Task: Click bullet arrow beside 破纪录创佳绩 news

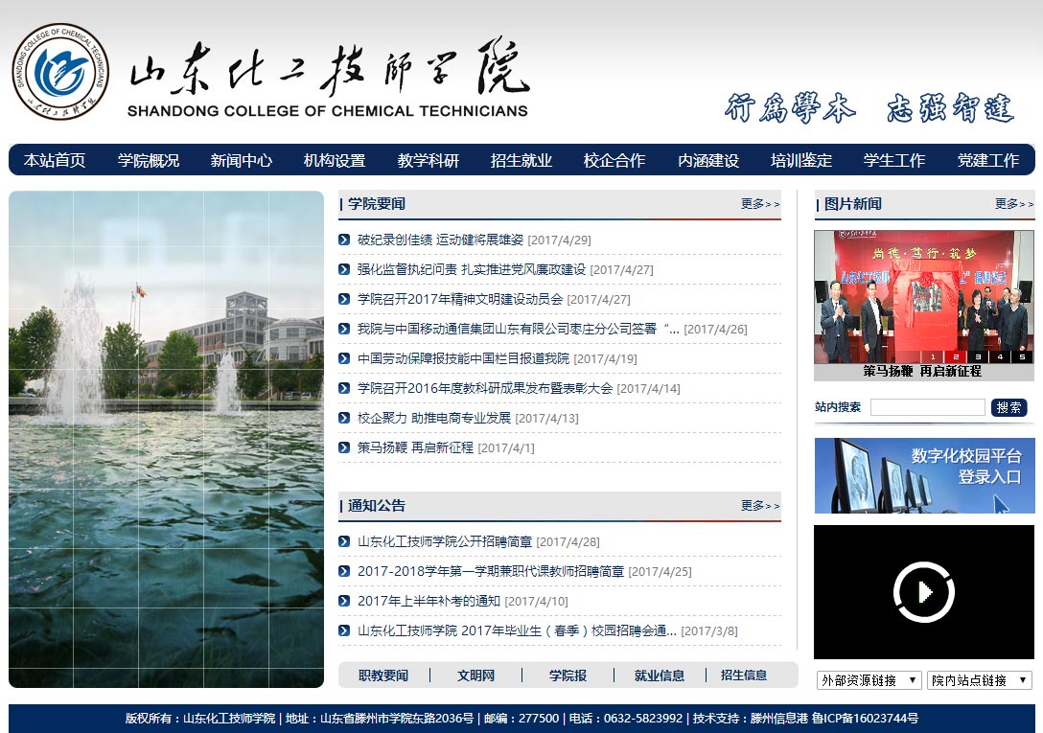Action: (x=344, y=240)
